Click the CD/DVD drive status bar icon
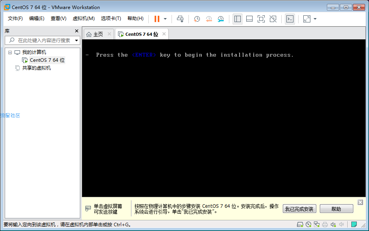Image resolution: width=369 pixels, height=231 pixels. pyautogui.click(x=308, y=225)
